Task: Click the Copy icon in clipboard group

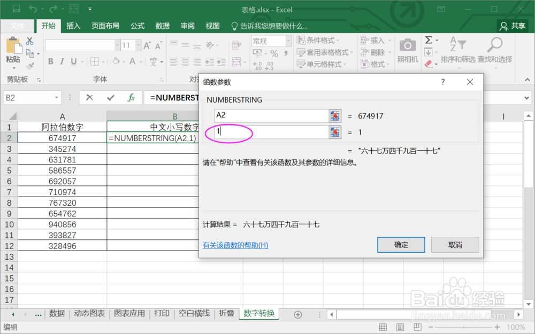Action: 30,53
